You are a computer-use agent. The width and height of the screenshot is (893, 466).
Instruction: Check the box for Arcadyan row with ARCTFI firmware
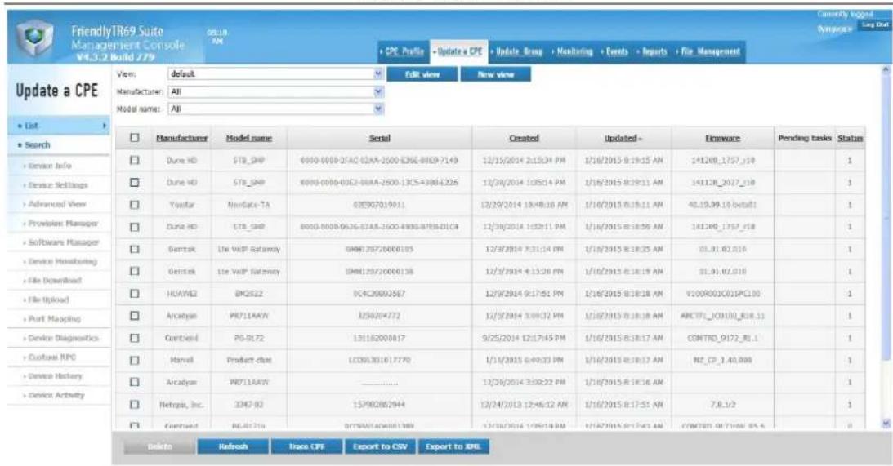[135, 316]
